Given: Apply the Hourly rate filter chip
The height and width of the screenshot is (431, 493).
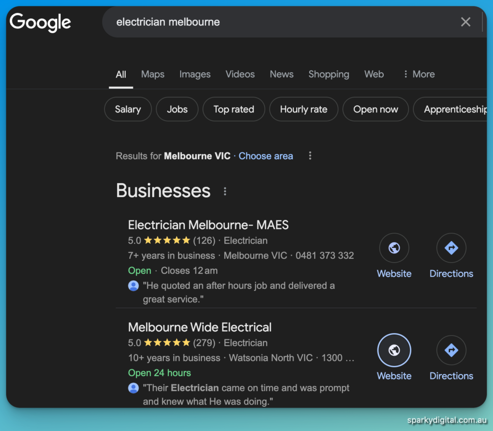Looking at the screenshot, I should pos(303,109).
